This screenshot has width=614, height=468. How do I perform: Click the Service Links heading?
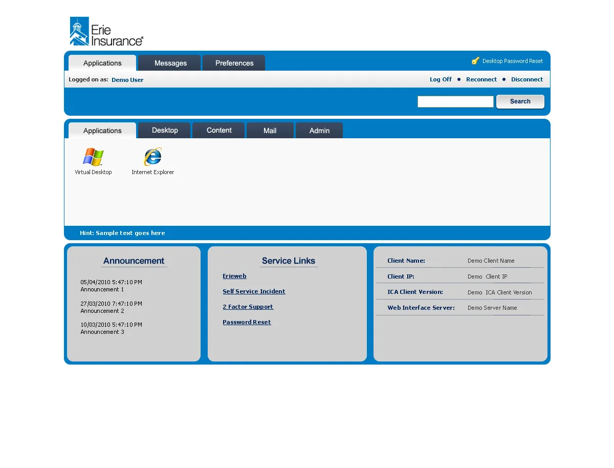(x=289, y=261)
